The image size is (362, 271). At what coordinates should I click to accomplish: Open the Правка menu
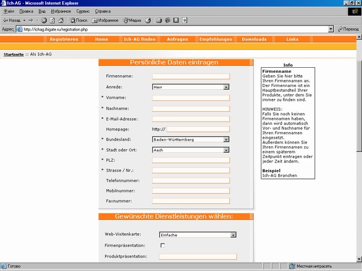(26, 11)
